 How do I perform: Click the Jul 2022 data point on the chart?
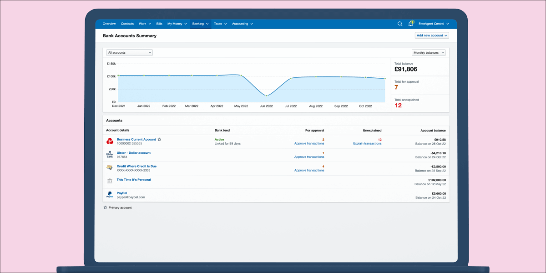tap(291, 78)
